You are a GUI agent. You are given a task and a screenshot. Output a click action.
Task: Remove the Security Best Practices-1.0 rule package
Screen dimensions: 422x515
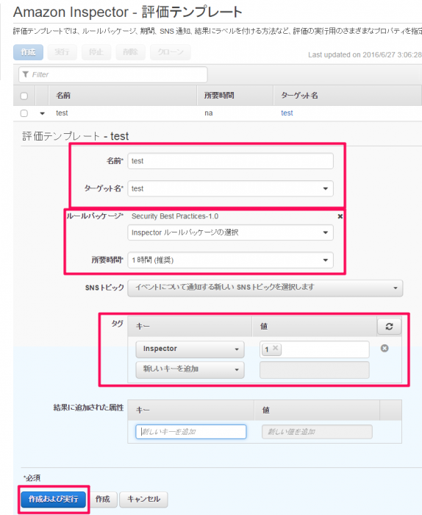(340, 216)
